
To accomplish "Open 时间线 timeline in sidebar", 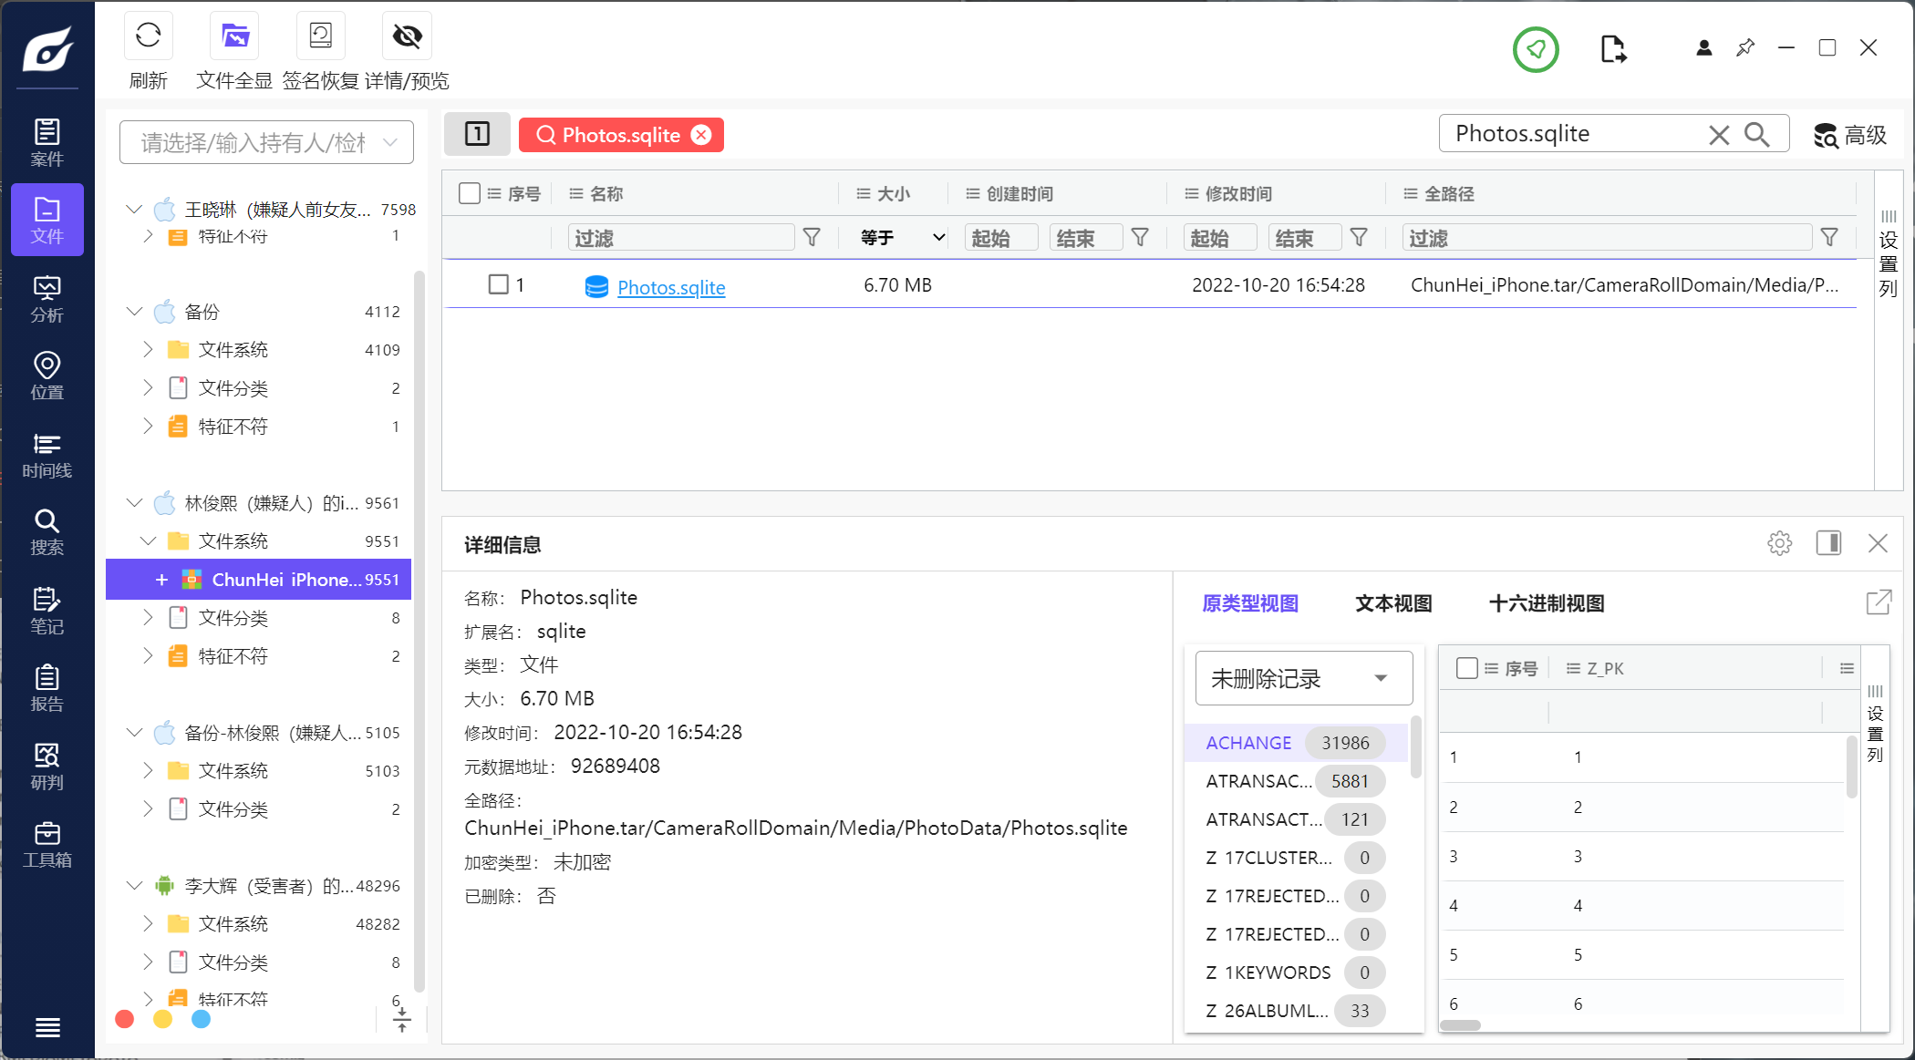I will 47,455.
